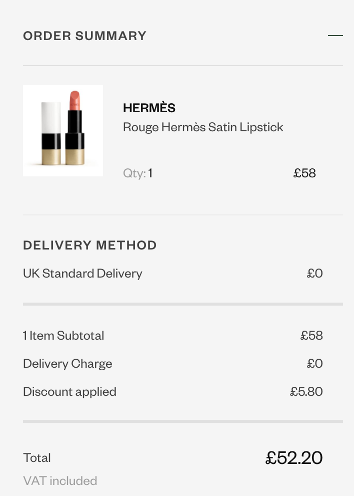Click the Order Summary heading

point(84,36)
